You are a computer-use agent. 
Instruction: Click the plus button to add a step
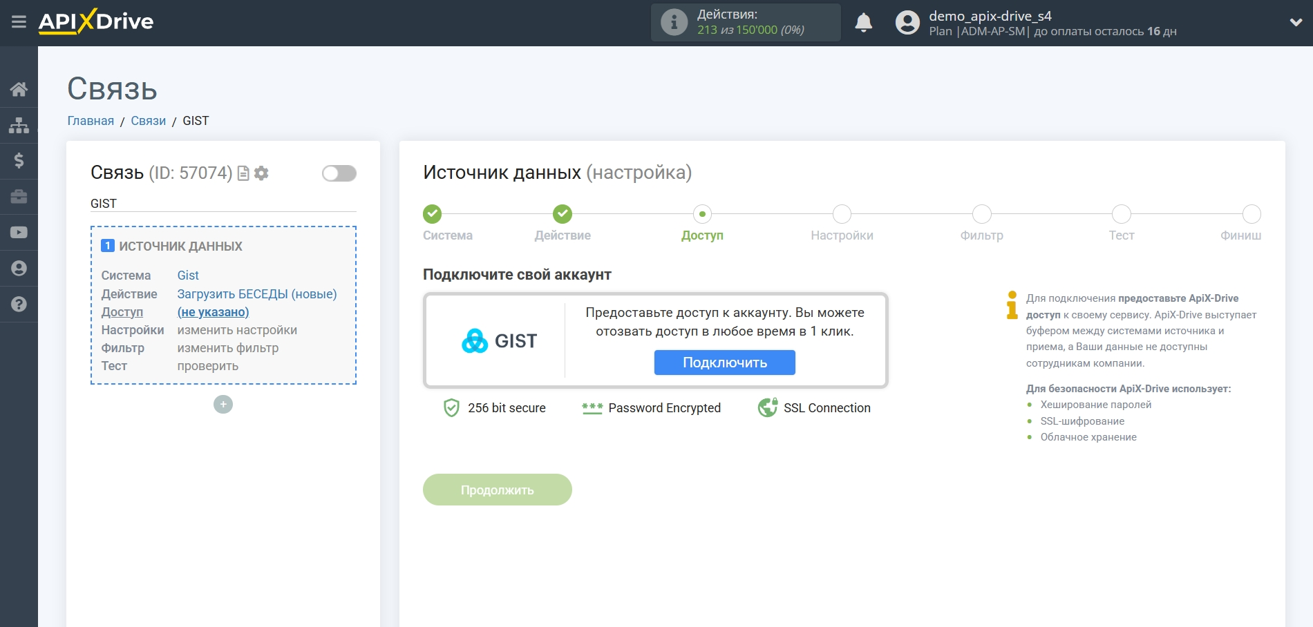click(x=223, y=403)
